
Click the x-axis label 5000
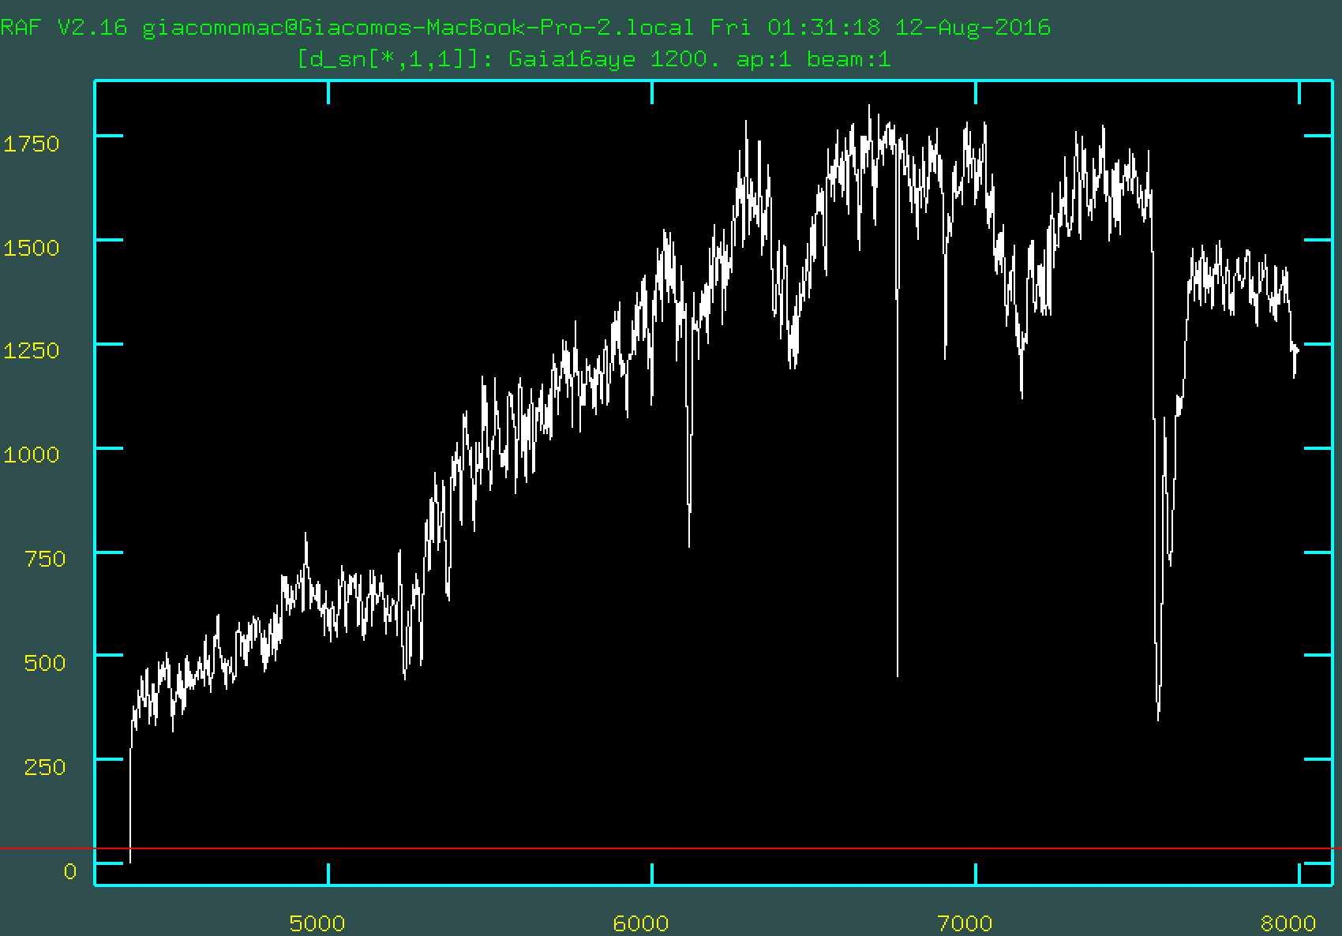coord(317,923)
